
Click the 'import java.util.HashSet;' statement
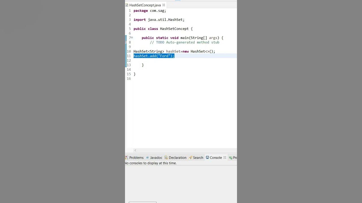(x=159, y=20)
